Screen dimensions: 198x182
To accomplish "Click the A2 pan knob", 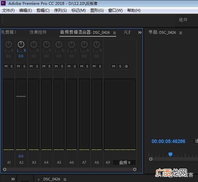I will [21, 45].
